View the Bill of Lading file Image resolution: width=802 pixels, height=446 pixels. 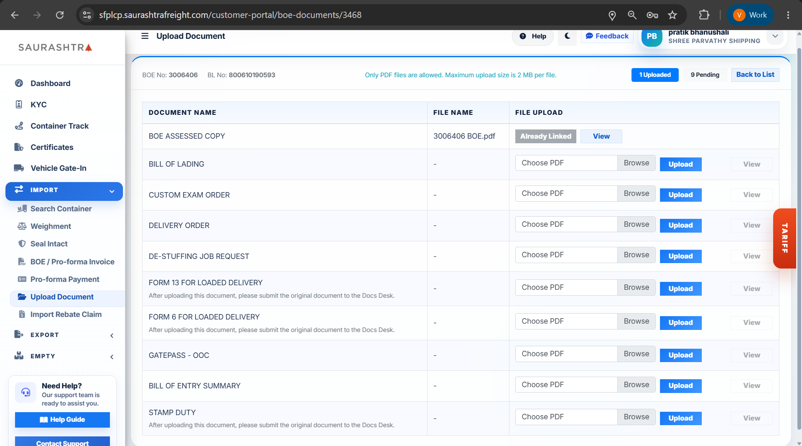pyautogui.click(x=751, y=164)
